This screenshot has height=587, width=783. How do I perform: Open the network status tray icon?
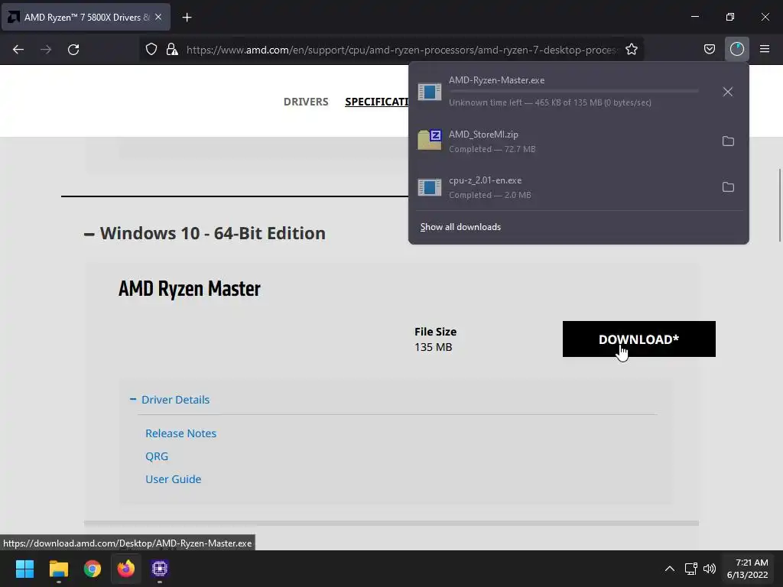691,569
